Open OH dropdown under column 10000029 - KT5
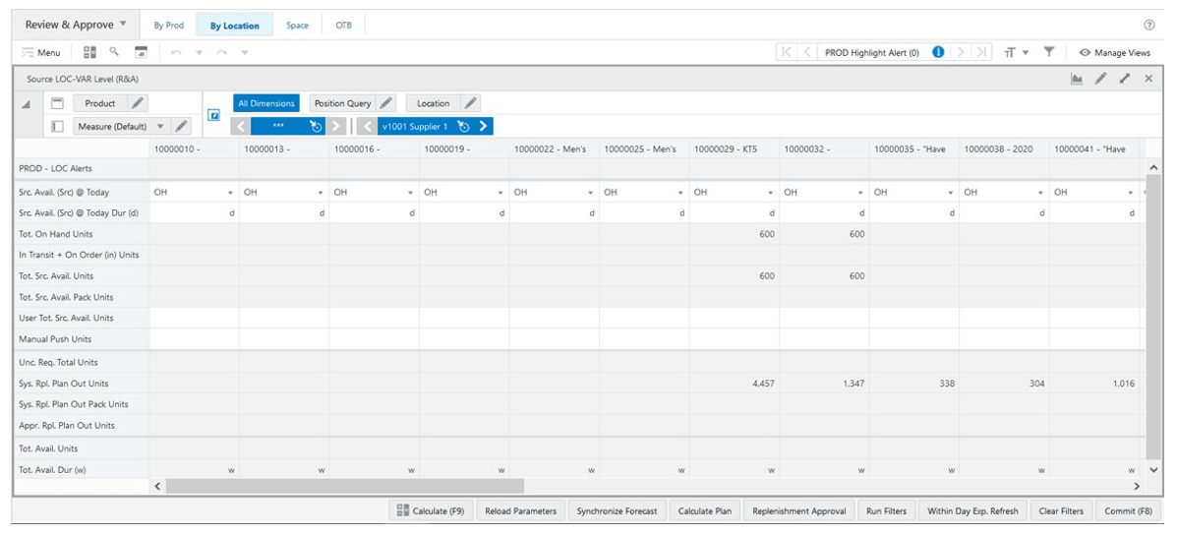Viewport: 1177px width, 535px height. (x=771, y=193)
